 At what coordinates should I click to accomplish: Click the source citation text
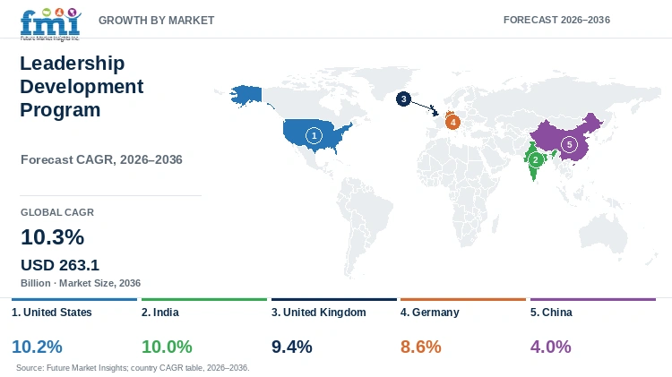pos(133,367)
